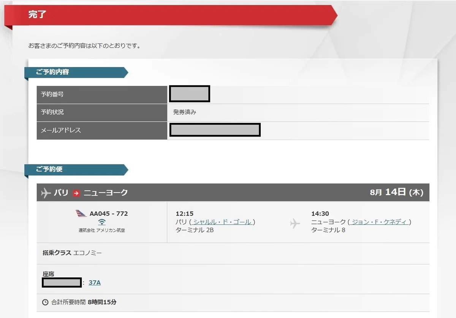Click the gray airplane icon between times

pyautogui.click(x=295, y=223)
